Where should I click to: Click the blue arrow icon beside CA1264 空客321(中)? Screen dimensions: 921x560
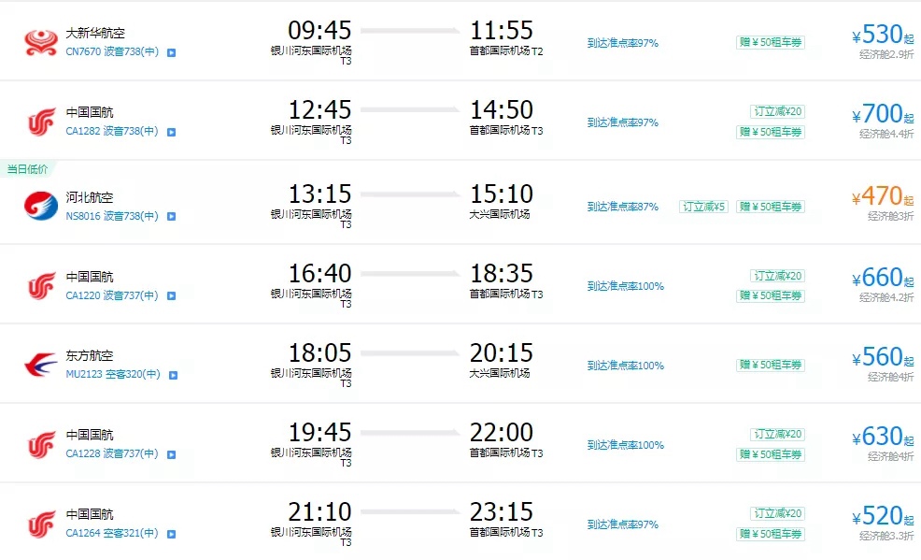(171, 534)
